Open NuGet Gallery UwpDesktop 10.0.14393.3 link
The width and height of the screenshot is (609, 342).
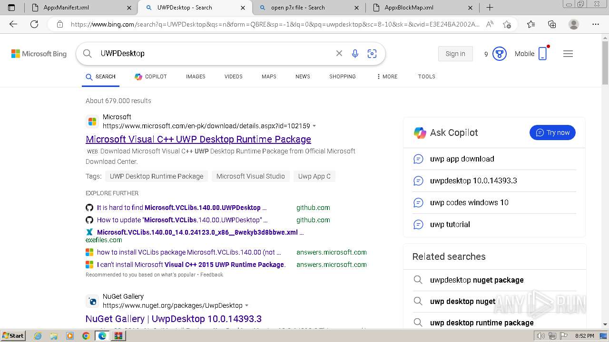174,319
